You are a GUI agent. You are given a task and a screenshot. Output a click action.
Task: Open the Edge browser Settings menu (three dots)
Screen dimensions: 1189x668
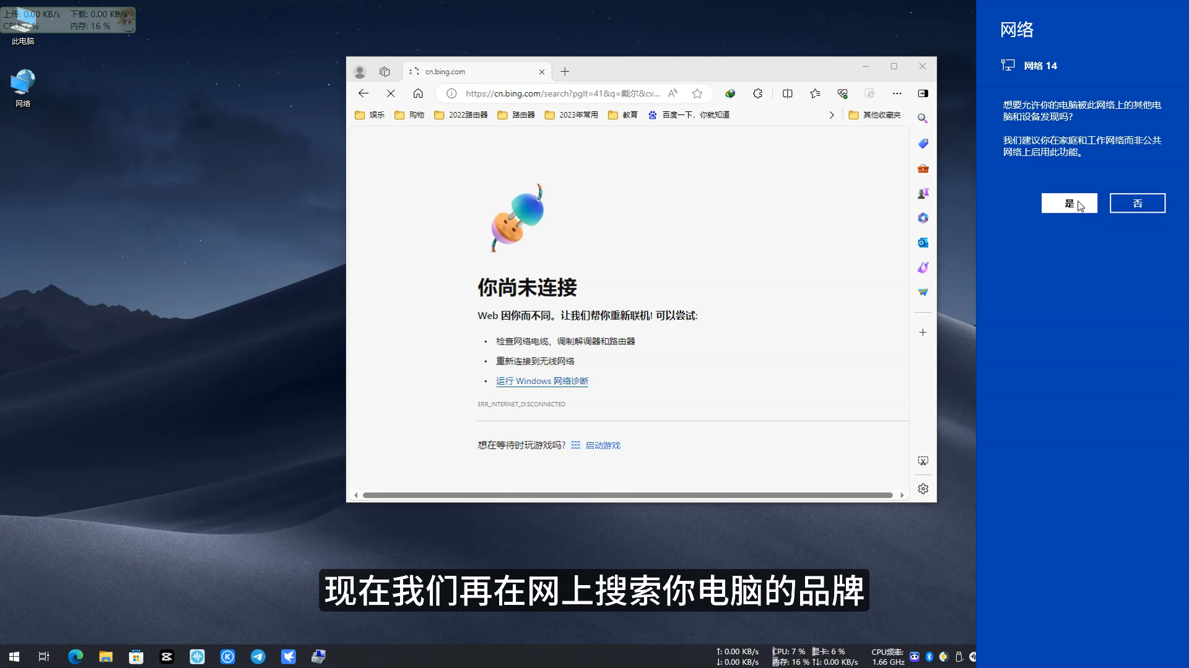coord(897,93)
